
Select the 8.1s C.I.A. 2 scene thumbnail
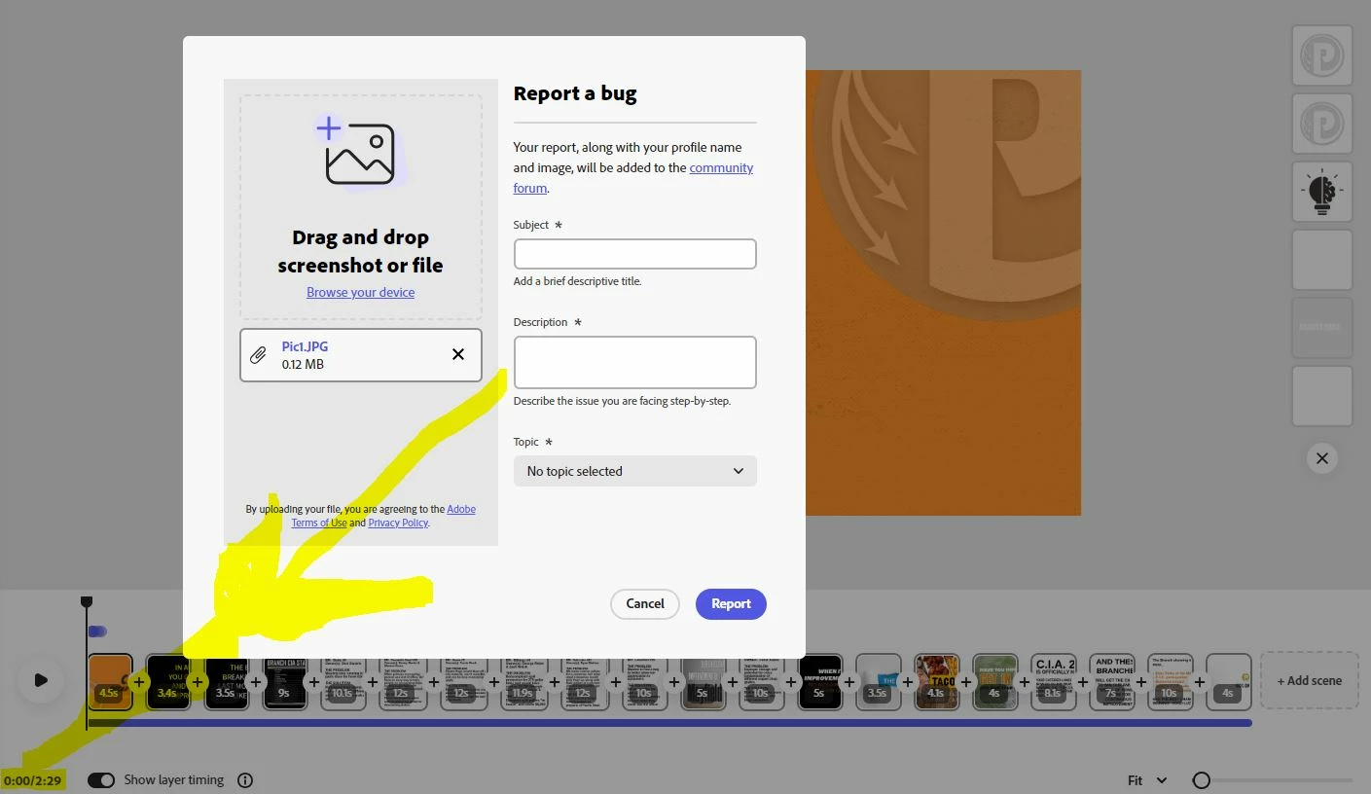(x=1053, y=681)
